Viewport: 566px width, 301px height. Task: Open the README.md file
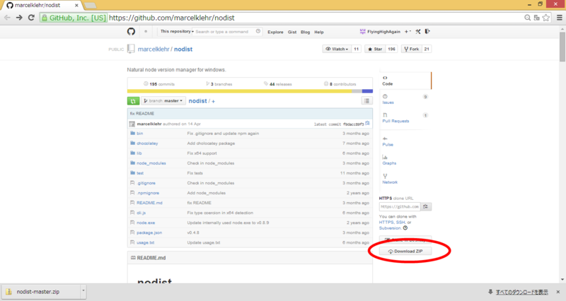point(149,203)
